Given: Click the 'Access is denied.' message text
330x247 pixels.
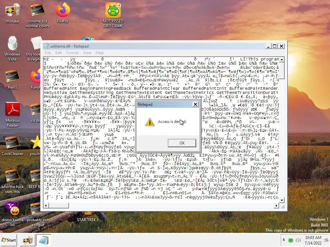Looking at the screenshot, I should 172,122.
